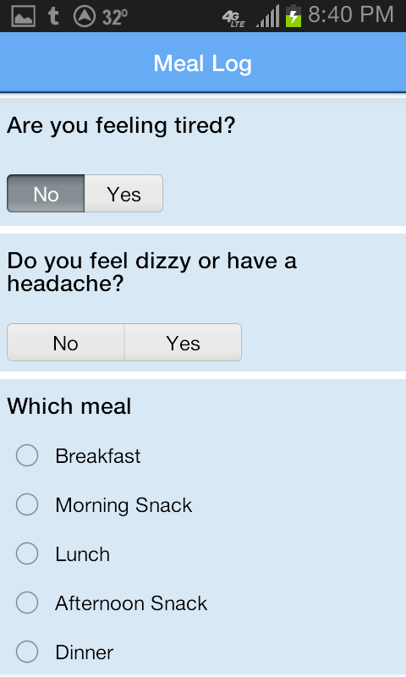Select No for feeling tired
Image resolution: width=406 pixels, height=677 pixels.
[x=46, y=194]
